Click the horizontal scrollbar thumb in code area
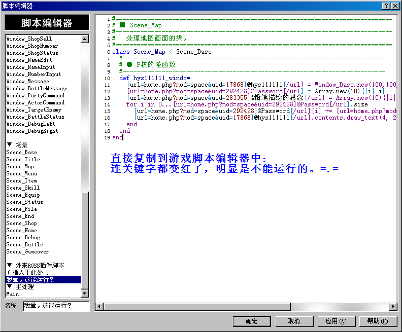402x332 pixels. click(x=197, y=306)
